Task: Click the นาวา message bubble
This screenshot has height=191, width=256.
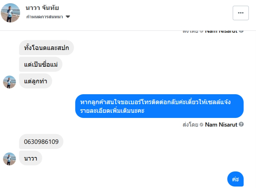Action: click(x=31, y=158)
